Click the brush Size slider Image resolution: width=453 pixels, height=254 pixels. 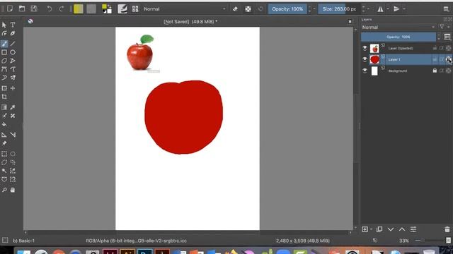point(339,9)
